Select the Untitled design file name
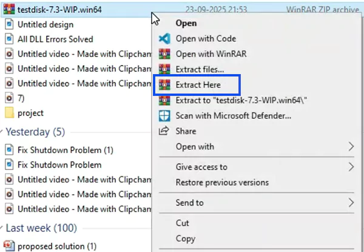 point(45,24)
